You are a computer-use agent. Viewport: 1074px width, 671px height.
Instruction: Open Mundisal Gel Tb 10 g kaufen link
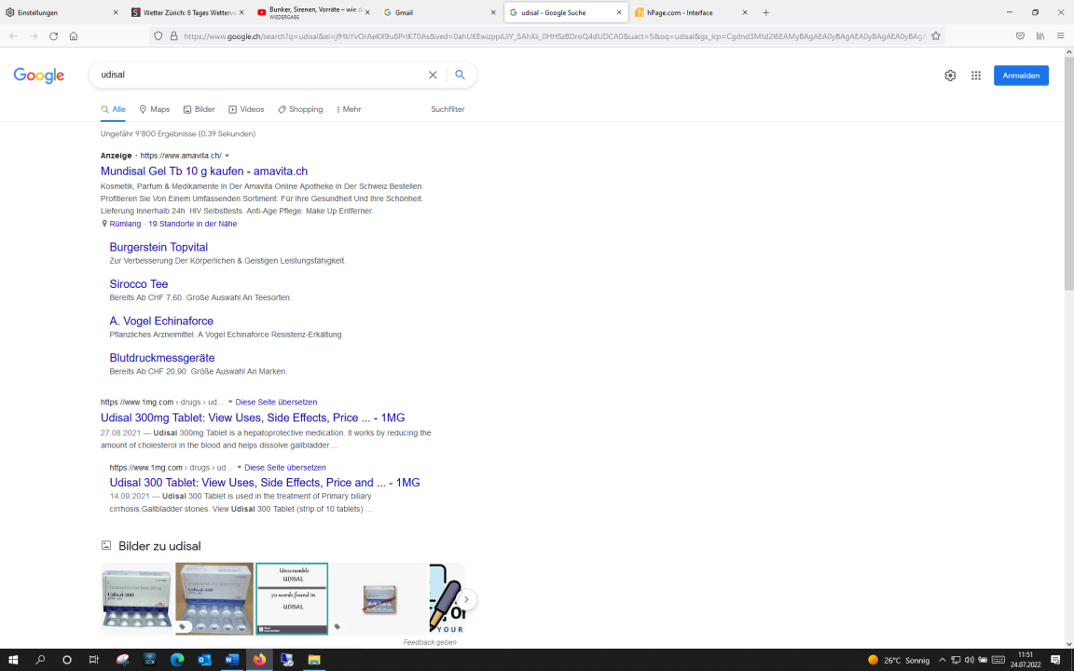204,171
